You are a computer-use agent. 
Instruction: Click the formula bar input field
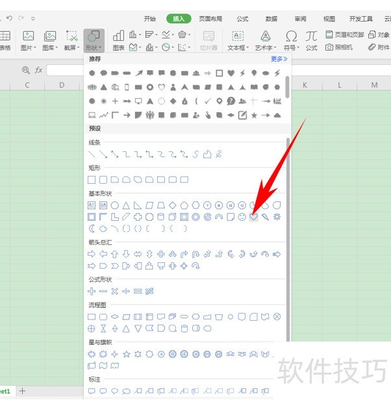65,70
